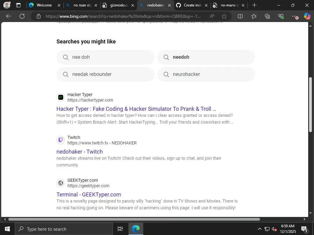Search suggestion 'needoh'

coord(206,57)
